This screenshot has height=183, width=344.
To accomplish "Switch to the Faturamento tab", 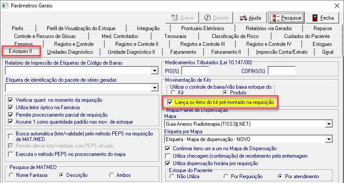I will [183, 52].
